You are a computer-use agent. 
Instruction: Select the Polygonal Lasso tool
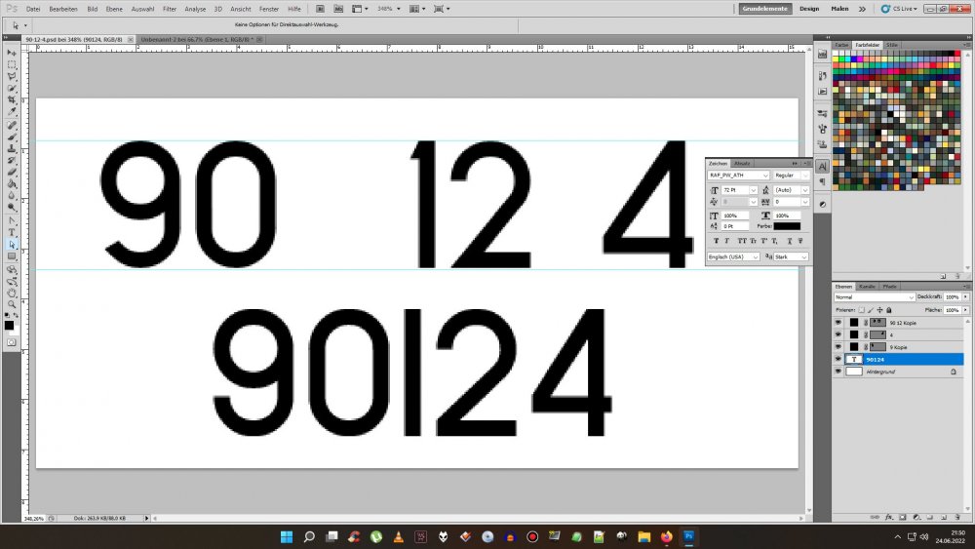(x=12, y=76)
